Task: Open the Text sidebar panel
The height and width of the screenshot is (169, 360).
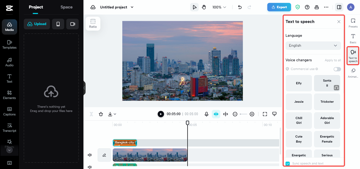Action: [9, 78]
